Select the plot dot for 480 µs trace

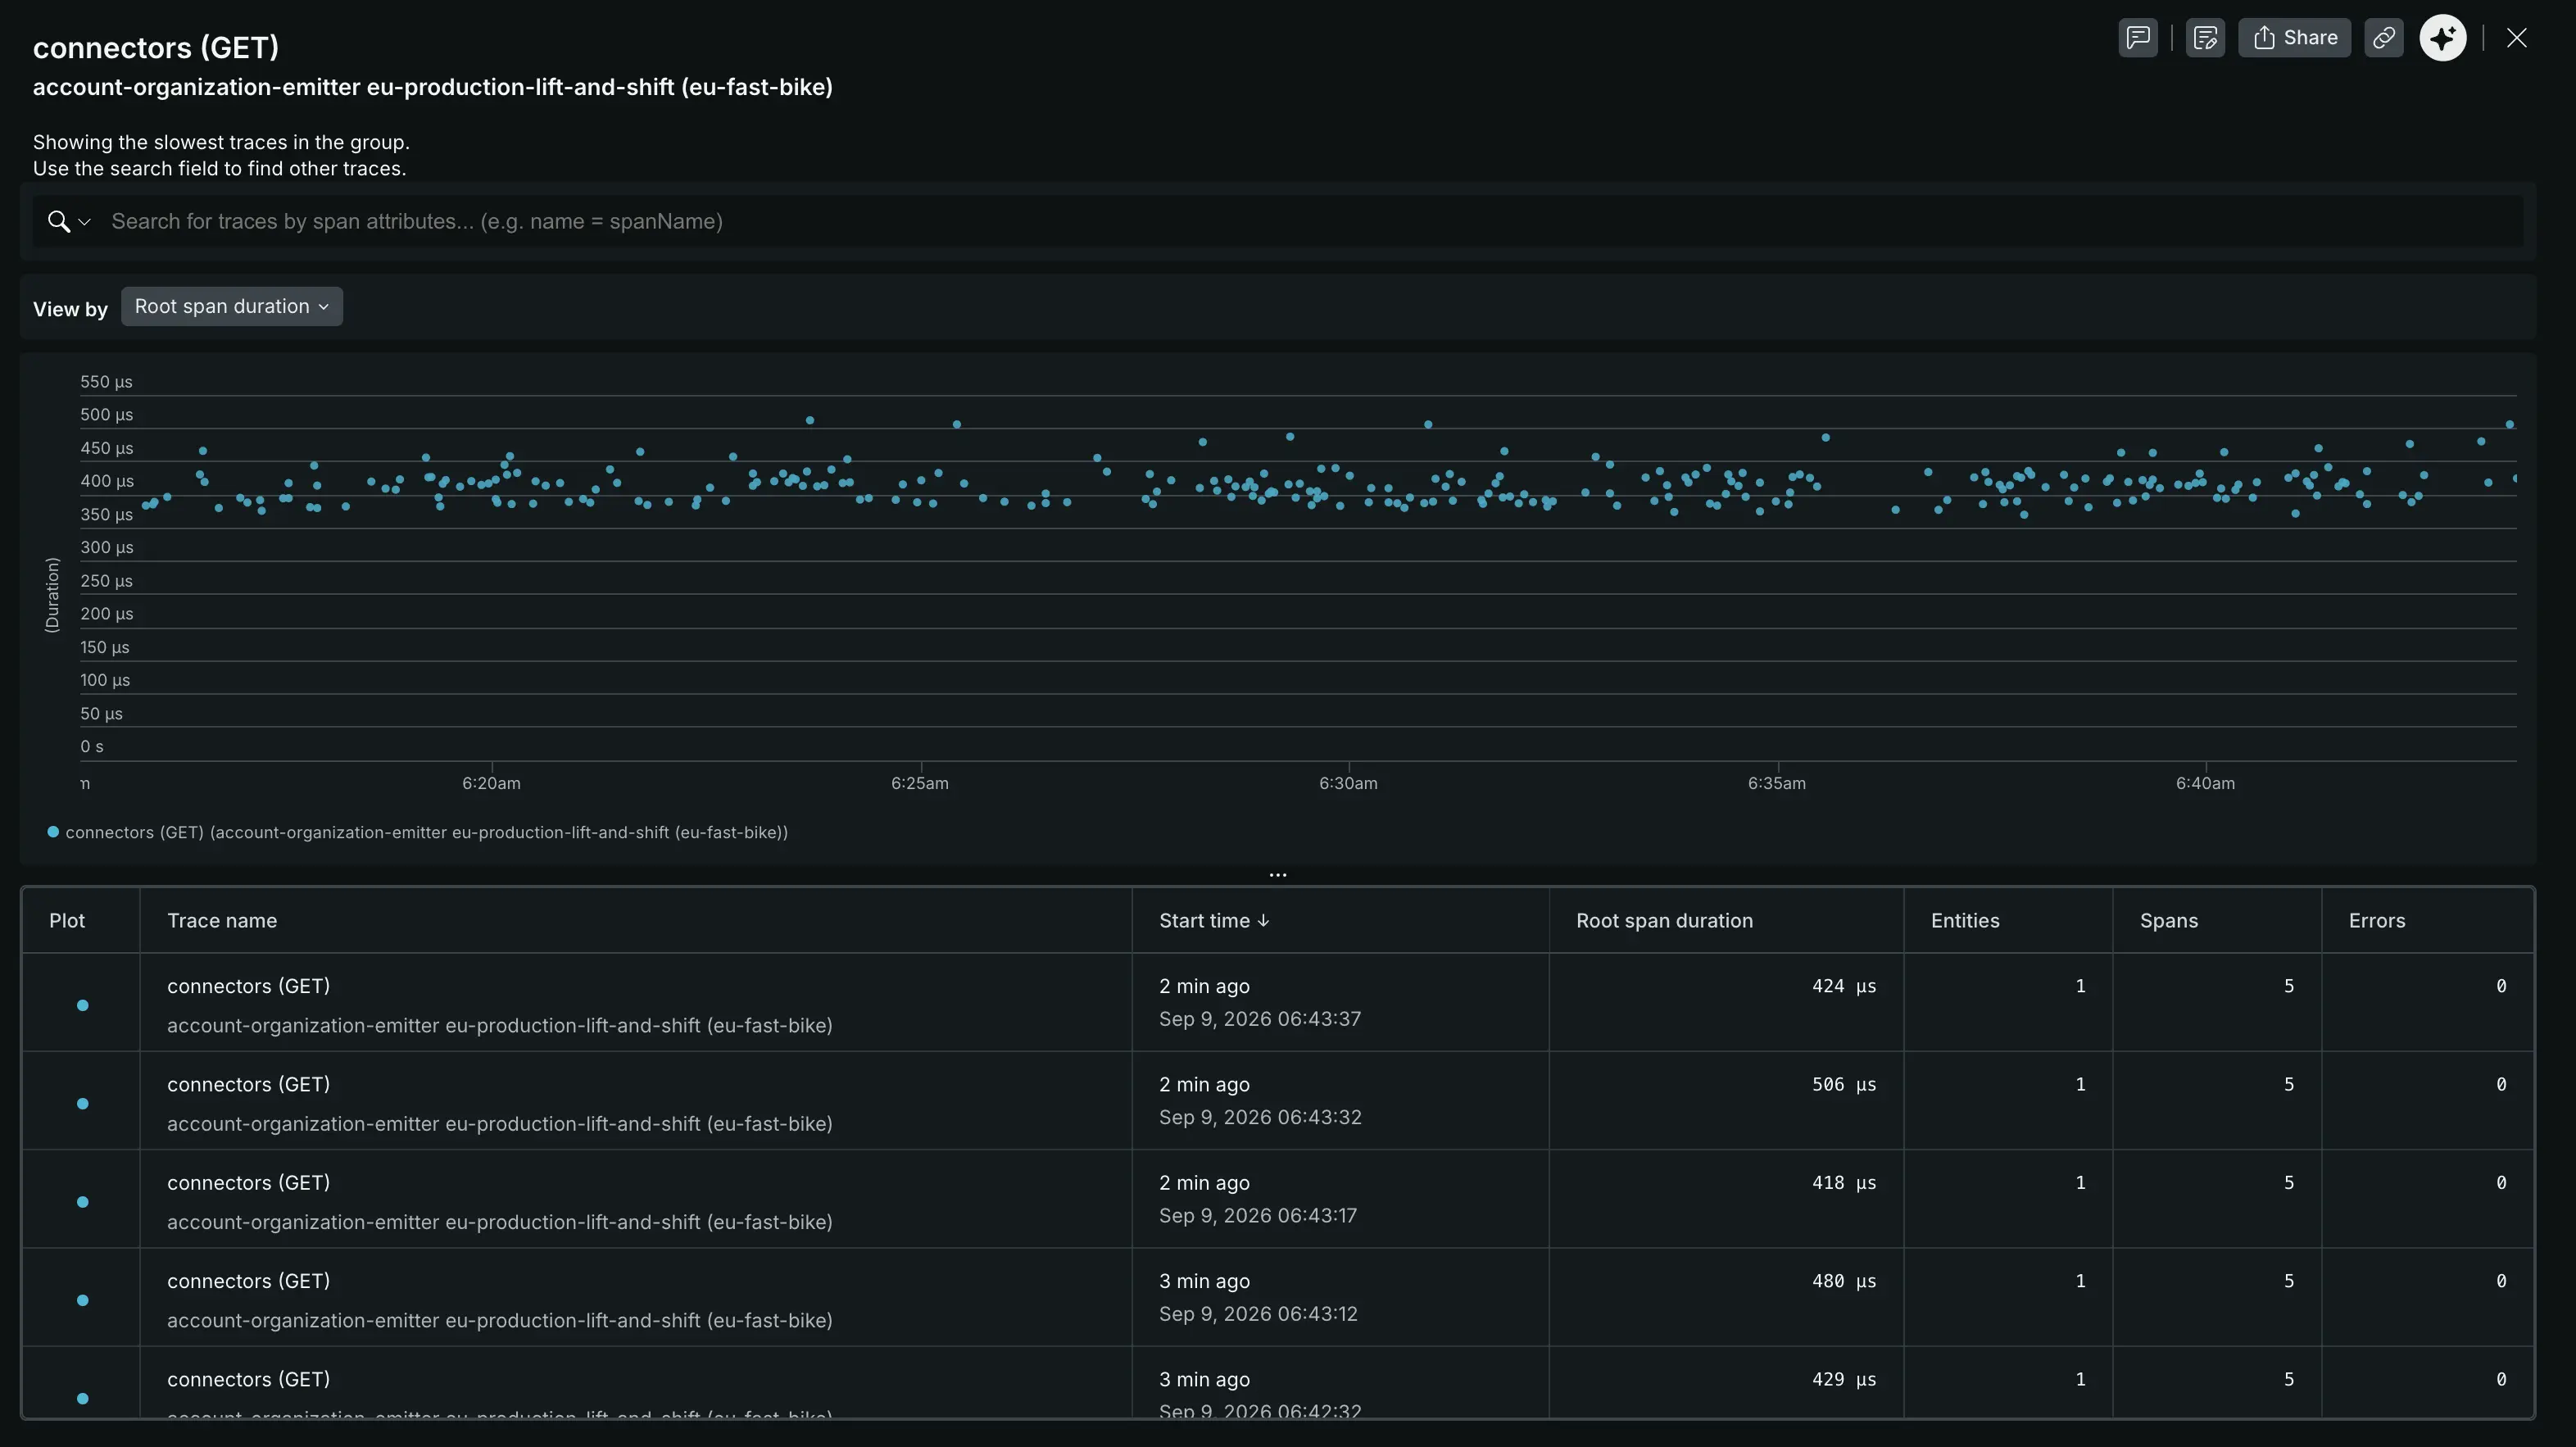pyautogui.click(x=83, y=1300)
